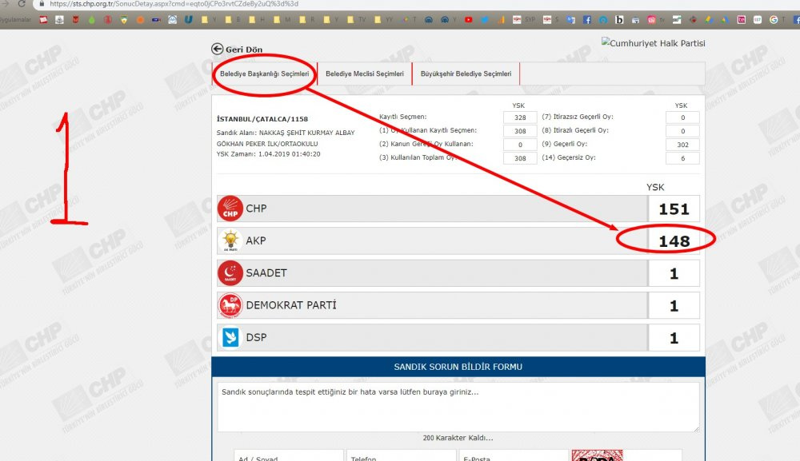This screenshot has width=800, height=461.
Task: Click the problem report text area
Action: (458, 407)
